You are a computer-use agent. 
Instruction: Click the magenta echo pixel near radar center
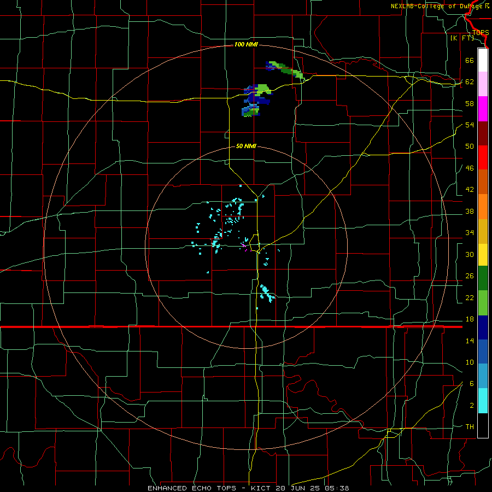(243, 245)
